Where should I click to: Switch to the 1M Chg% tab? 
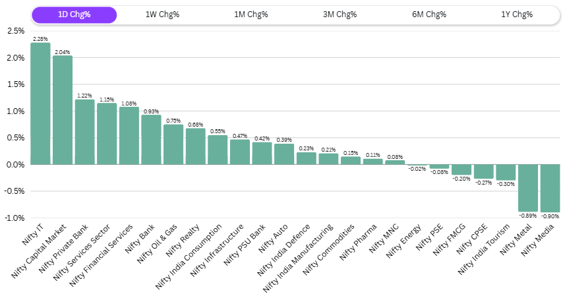tap(251, 15)
